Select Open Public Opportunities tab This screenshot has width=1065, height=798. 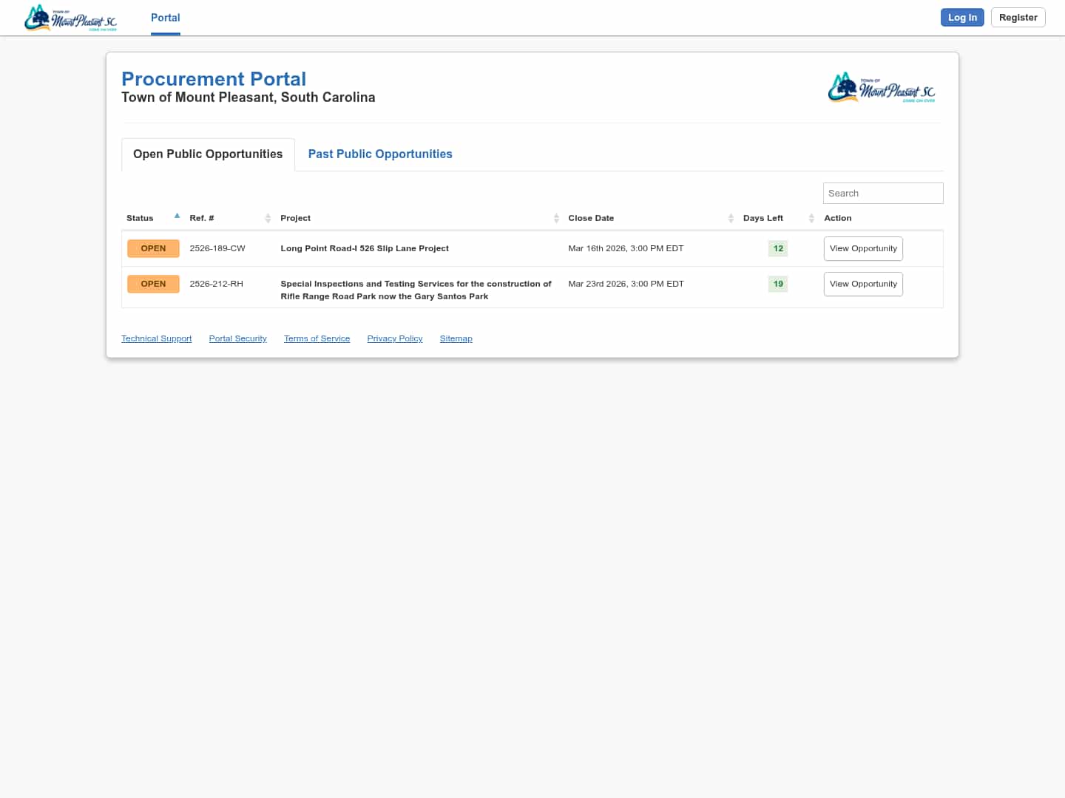pyautogui.click(x=208, y=154)
